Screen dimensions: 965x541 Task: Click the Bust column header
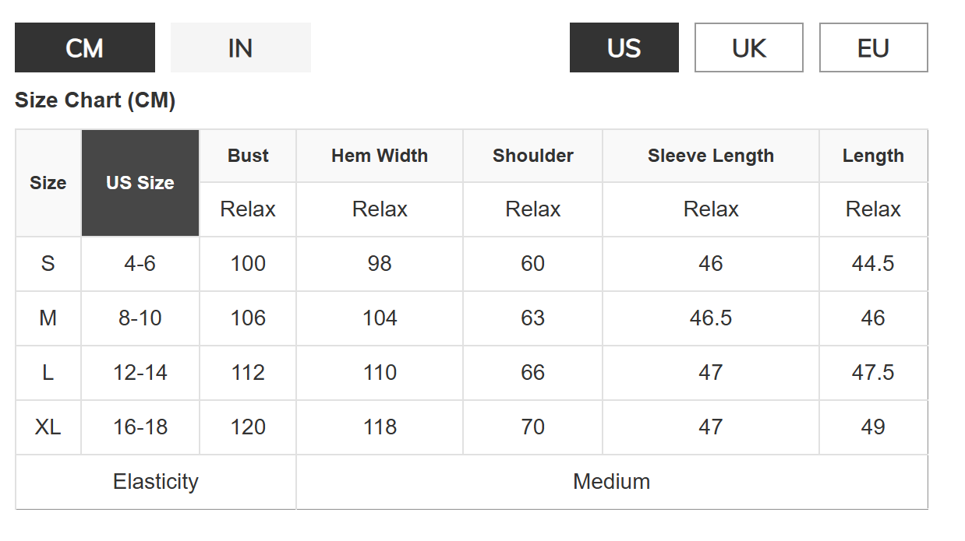(x=248, y=156)
